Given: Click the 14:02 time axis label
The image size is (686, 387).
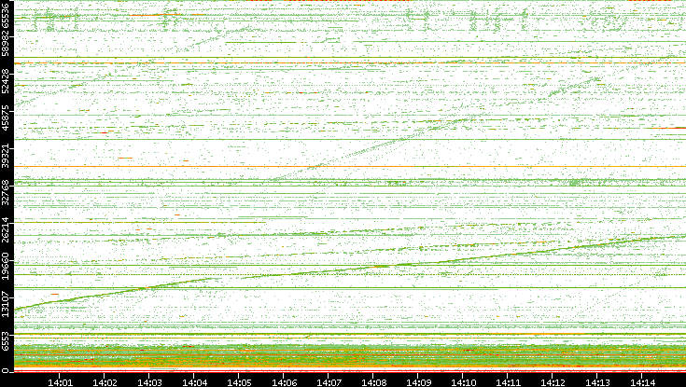Looking at the screenshot, I should click(105, 383).
